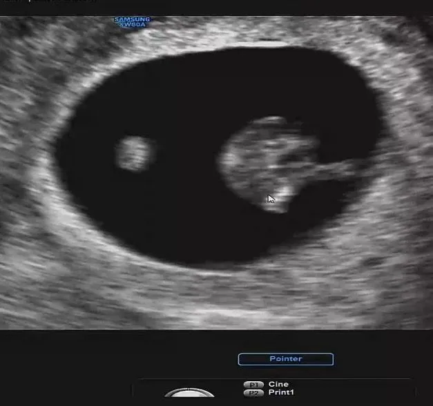
Task: Click the Pointer button
Action: pos(285,359)
